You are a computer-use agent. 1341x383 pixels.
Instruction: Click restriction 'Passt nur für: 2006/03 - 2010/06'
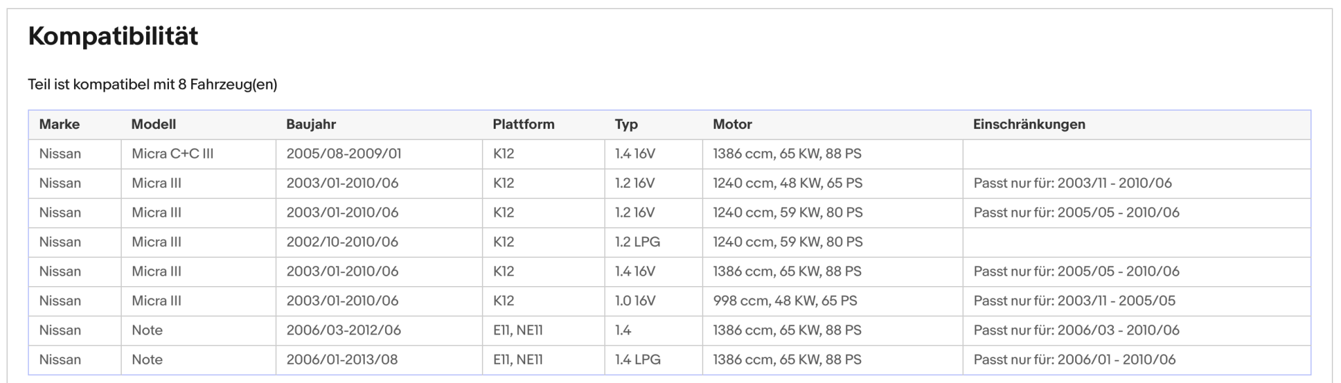point(1076,331)
